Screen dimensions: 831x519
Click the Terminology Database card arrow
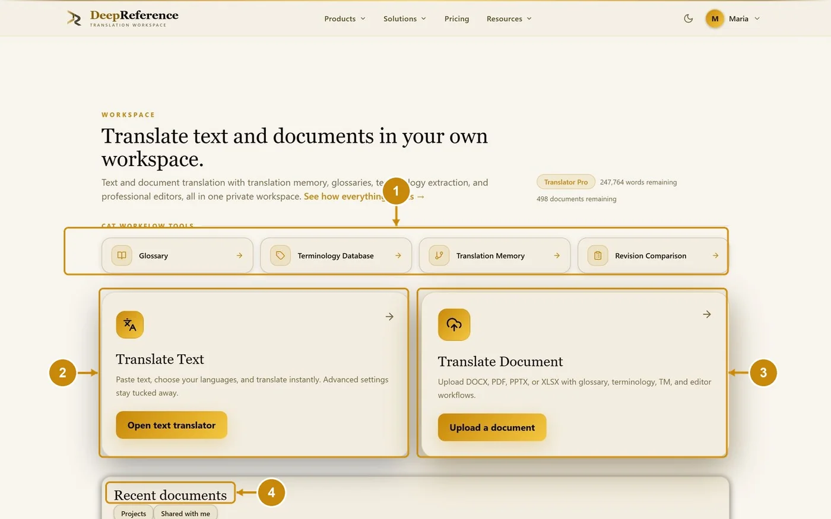398,256
